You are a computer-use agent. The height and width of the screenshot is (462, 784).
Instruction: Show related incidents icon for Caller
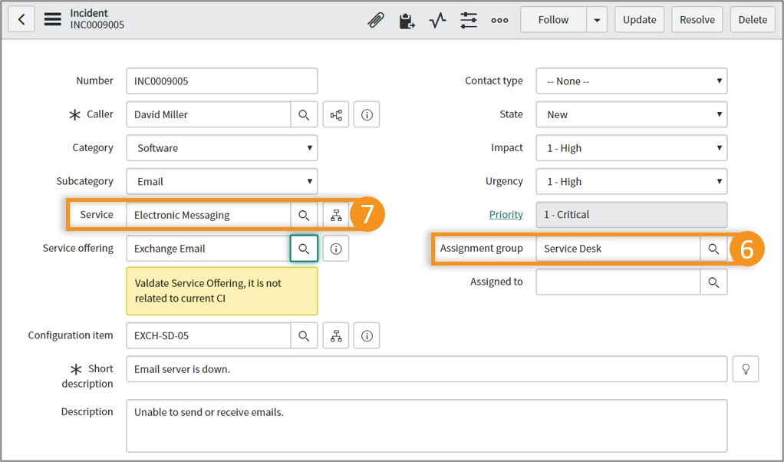(x=336, y=114)
